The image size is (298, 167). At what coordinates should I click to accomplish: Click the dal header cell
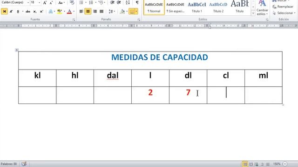click(113, 78)
